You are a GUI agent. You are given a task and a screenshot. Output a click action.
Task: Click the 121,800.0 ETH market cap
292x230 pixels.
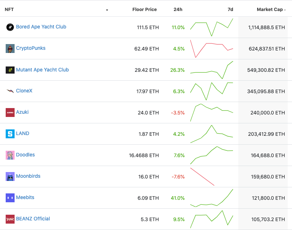[269, 198]
